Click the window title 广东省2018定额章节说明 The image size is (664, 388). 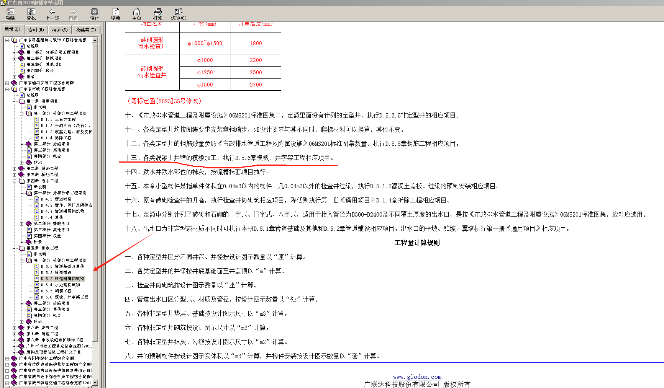point(35,3)
